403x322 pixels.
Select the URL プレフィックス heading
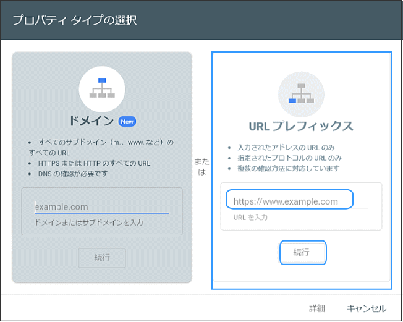[x=300, y=126]
